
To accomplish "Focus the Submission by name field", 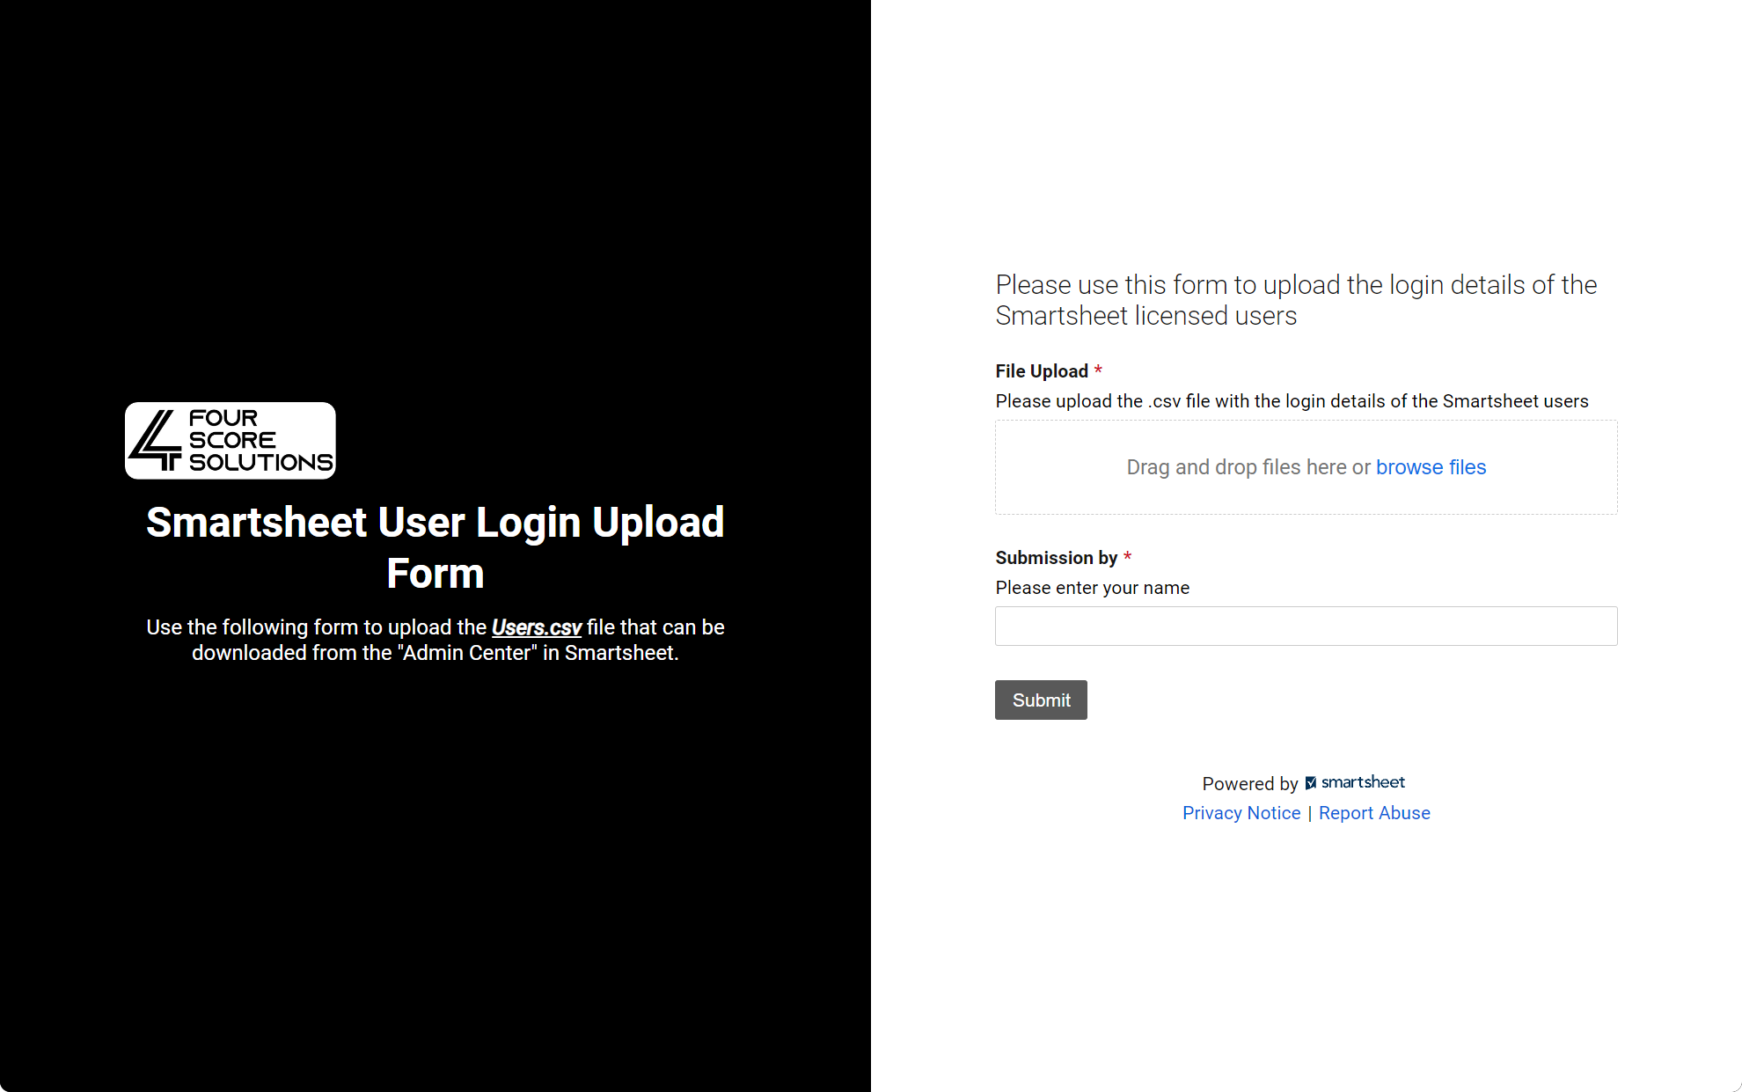I will (1306, 626).
